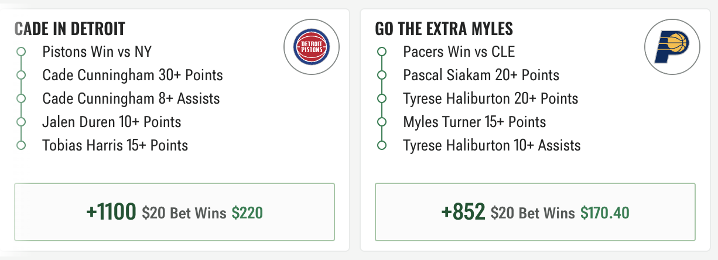Viewport: 718px width, 260px height.
Task: Click the Pacers Win vs CLE leg text
Action: 459,52
